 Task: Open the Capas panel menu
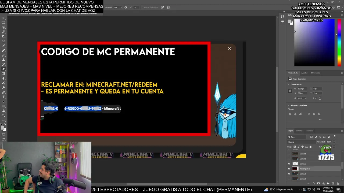tap(342, 131)
